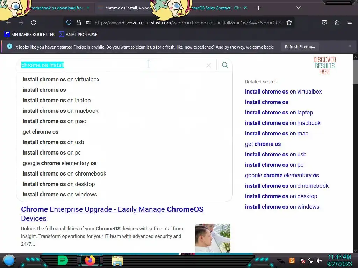Save page to Pocket icon
This screenshot has width=358, height=268.
[324, 22]
